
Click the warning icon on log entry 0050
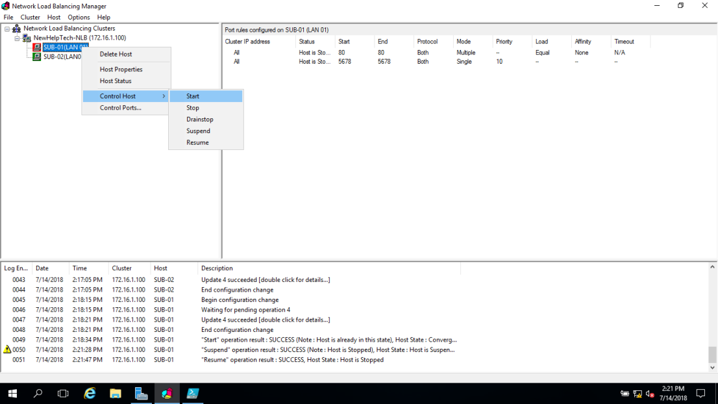tap(7, 349)
